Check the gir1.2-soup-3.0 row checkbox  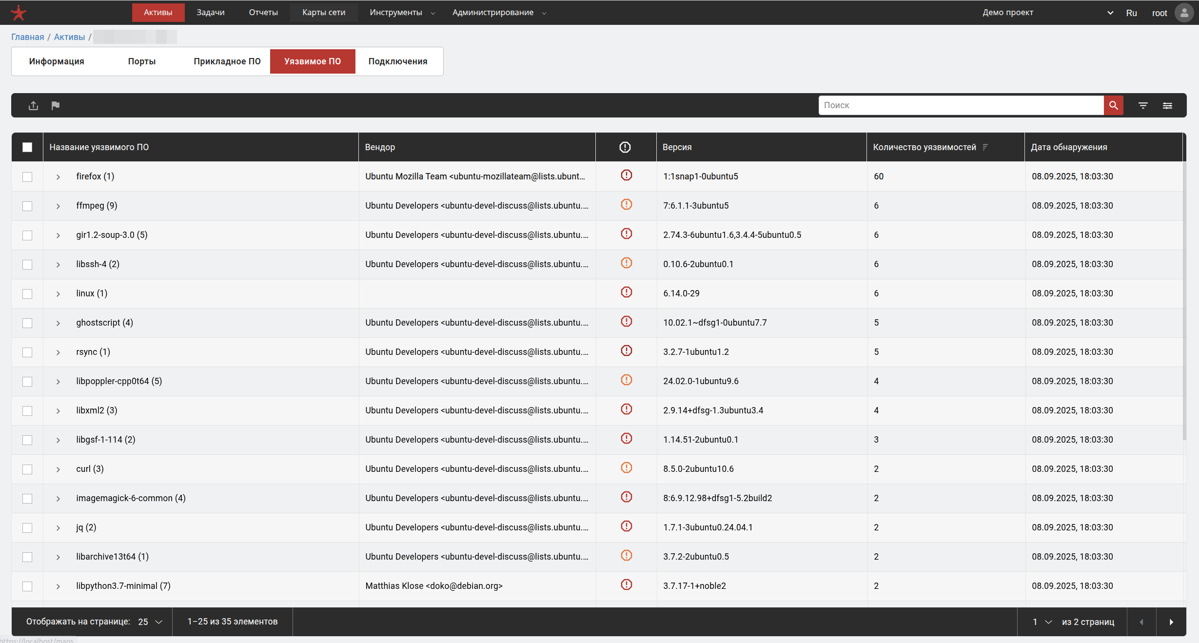click(x=27, y=235)
